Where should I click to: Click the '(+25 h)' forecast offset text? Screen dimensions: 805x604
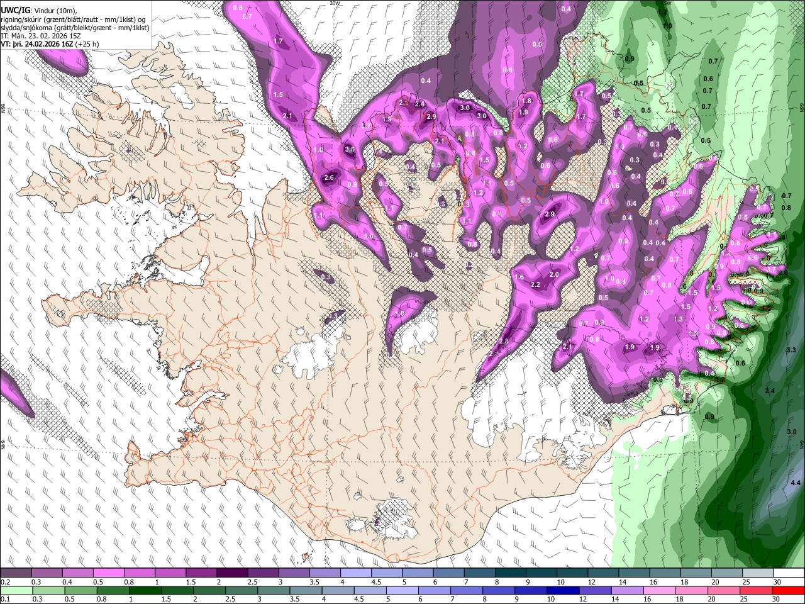pyautogui.click(x=87, y=45)
